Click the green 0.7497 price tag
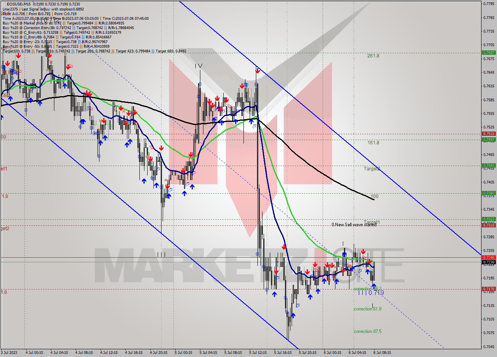 [488, 139]
